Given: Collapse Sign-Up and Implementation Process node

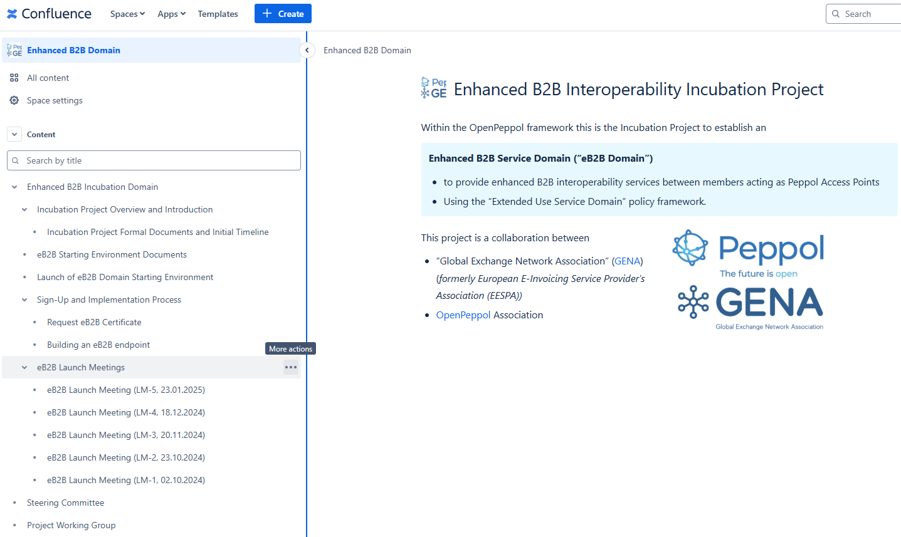Looking at the screenshot, I should coord(24,300).
